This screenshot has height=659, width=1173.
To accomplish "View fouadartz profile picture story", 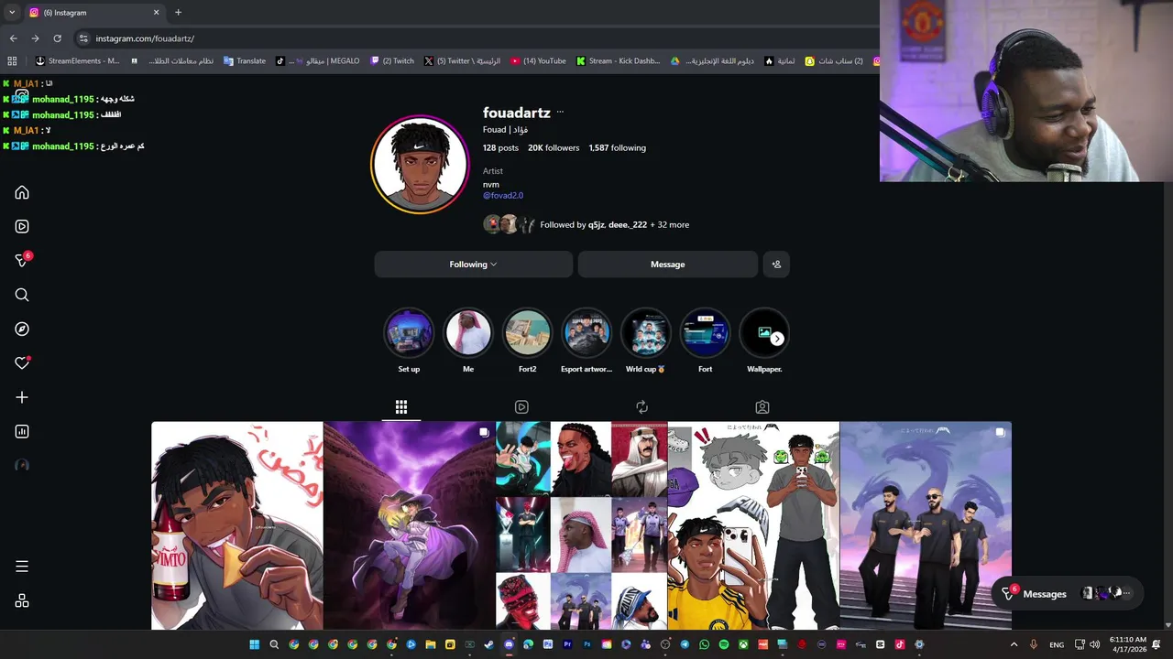I will click(420, 165).
